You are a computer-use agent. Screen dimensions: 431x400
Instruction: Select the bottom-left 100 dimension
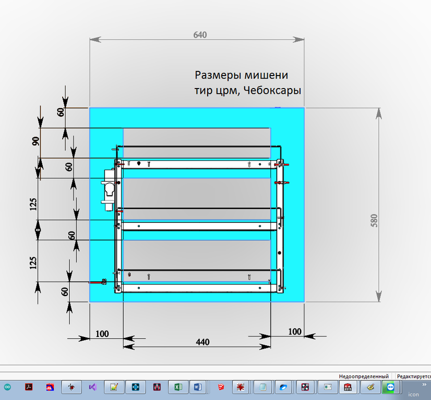[x=102, y=333]
